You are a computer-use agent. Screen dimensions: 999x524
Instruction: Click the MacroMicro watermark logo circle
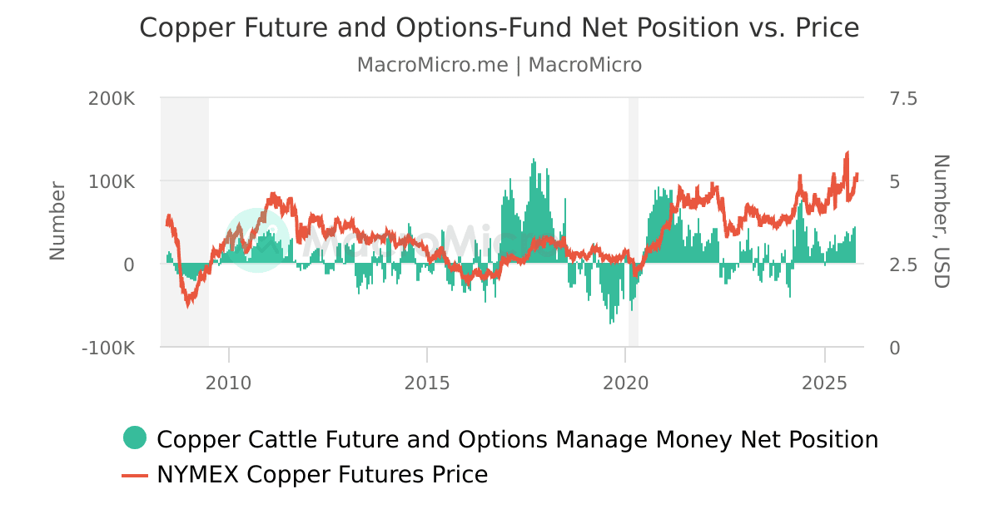(x=256, y=240)
